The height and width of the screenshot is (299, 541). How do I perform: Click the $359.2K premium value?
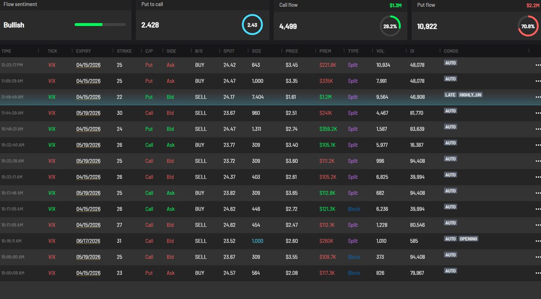(x=328, y=129)
